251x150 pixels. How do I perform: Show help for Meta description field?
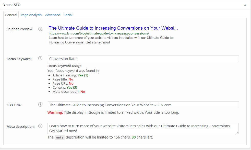pyautogui.click(x=40, y=126)
